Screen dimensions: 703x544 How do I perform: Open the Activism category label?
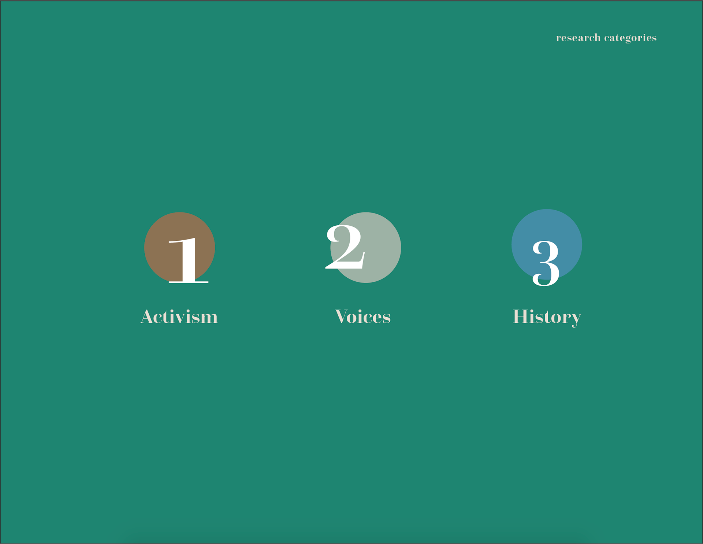click(179, 317)
